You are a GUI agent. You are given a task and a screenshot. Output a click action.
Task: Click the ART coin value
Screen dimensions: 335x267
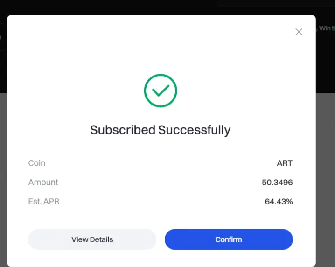tap(285, 163)
